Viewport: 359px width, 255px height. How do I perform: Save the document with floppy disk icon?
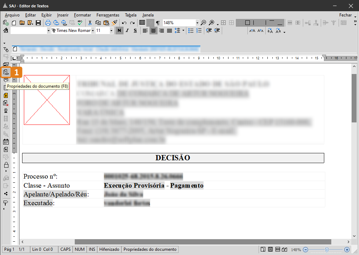click(x=38, y=23)
